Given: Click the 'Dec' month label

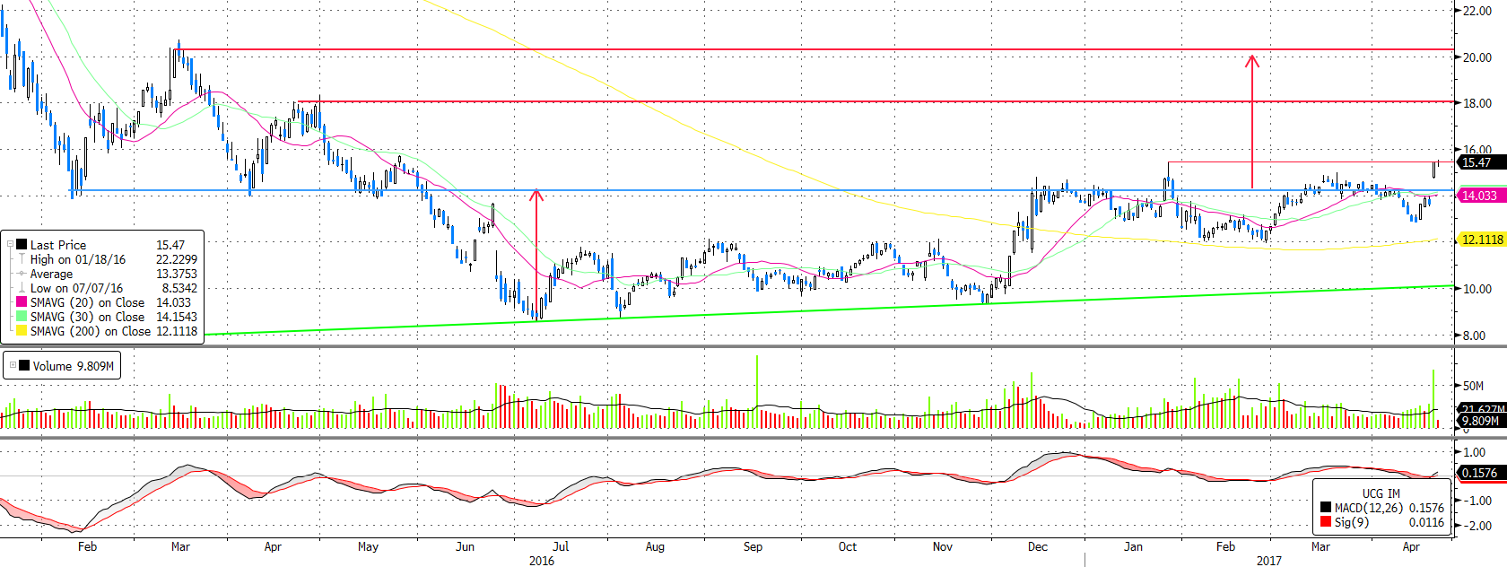Looking at the screenshot, I should tap(1038, 546).
